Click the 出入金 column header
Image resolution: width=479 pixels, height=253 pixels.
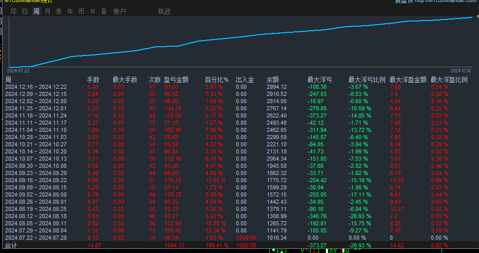(x=245, y=80)
